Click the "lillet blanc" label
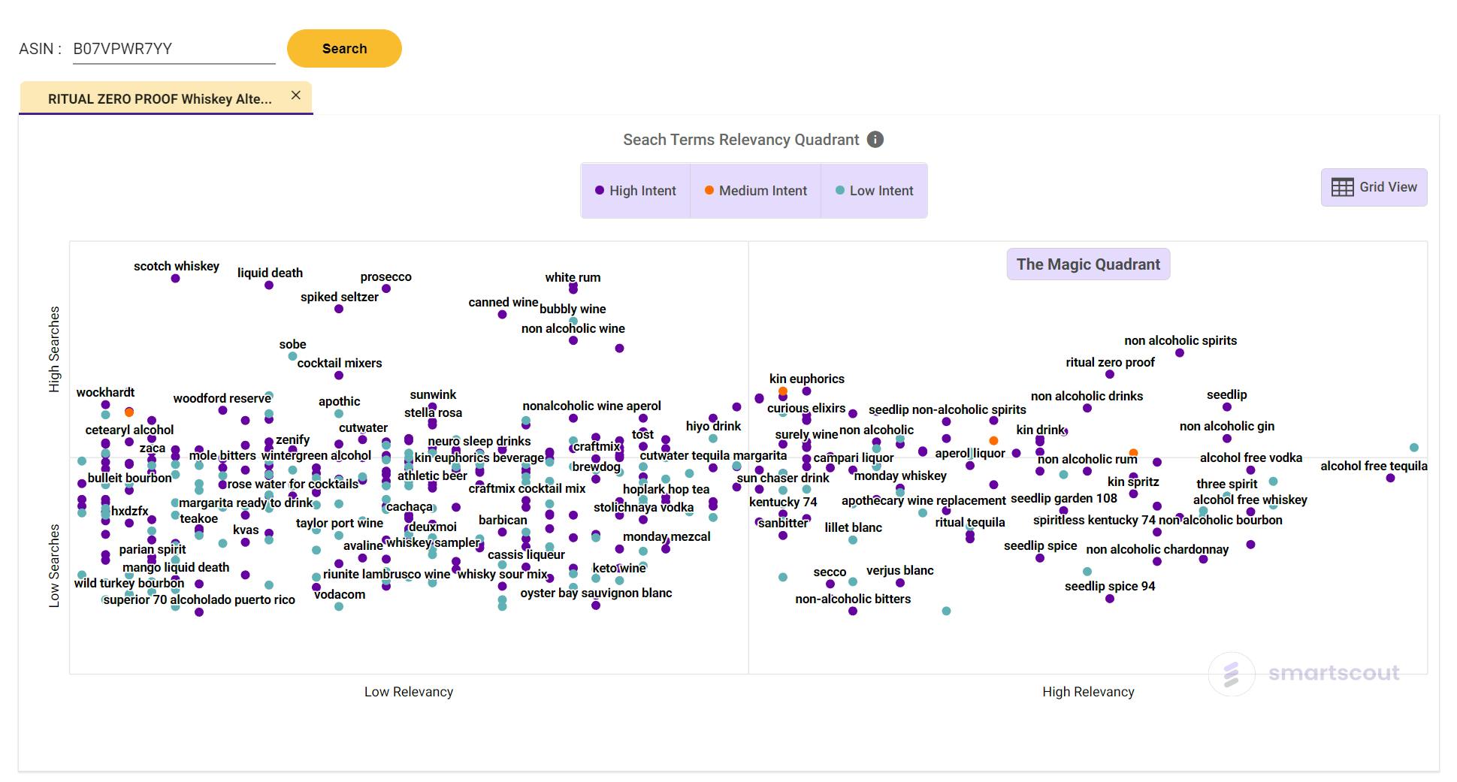 (854, 527)
